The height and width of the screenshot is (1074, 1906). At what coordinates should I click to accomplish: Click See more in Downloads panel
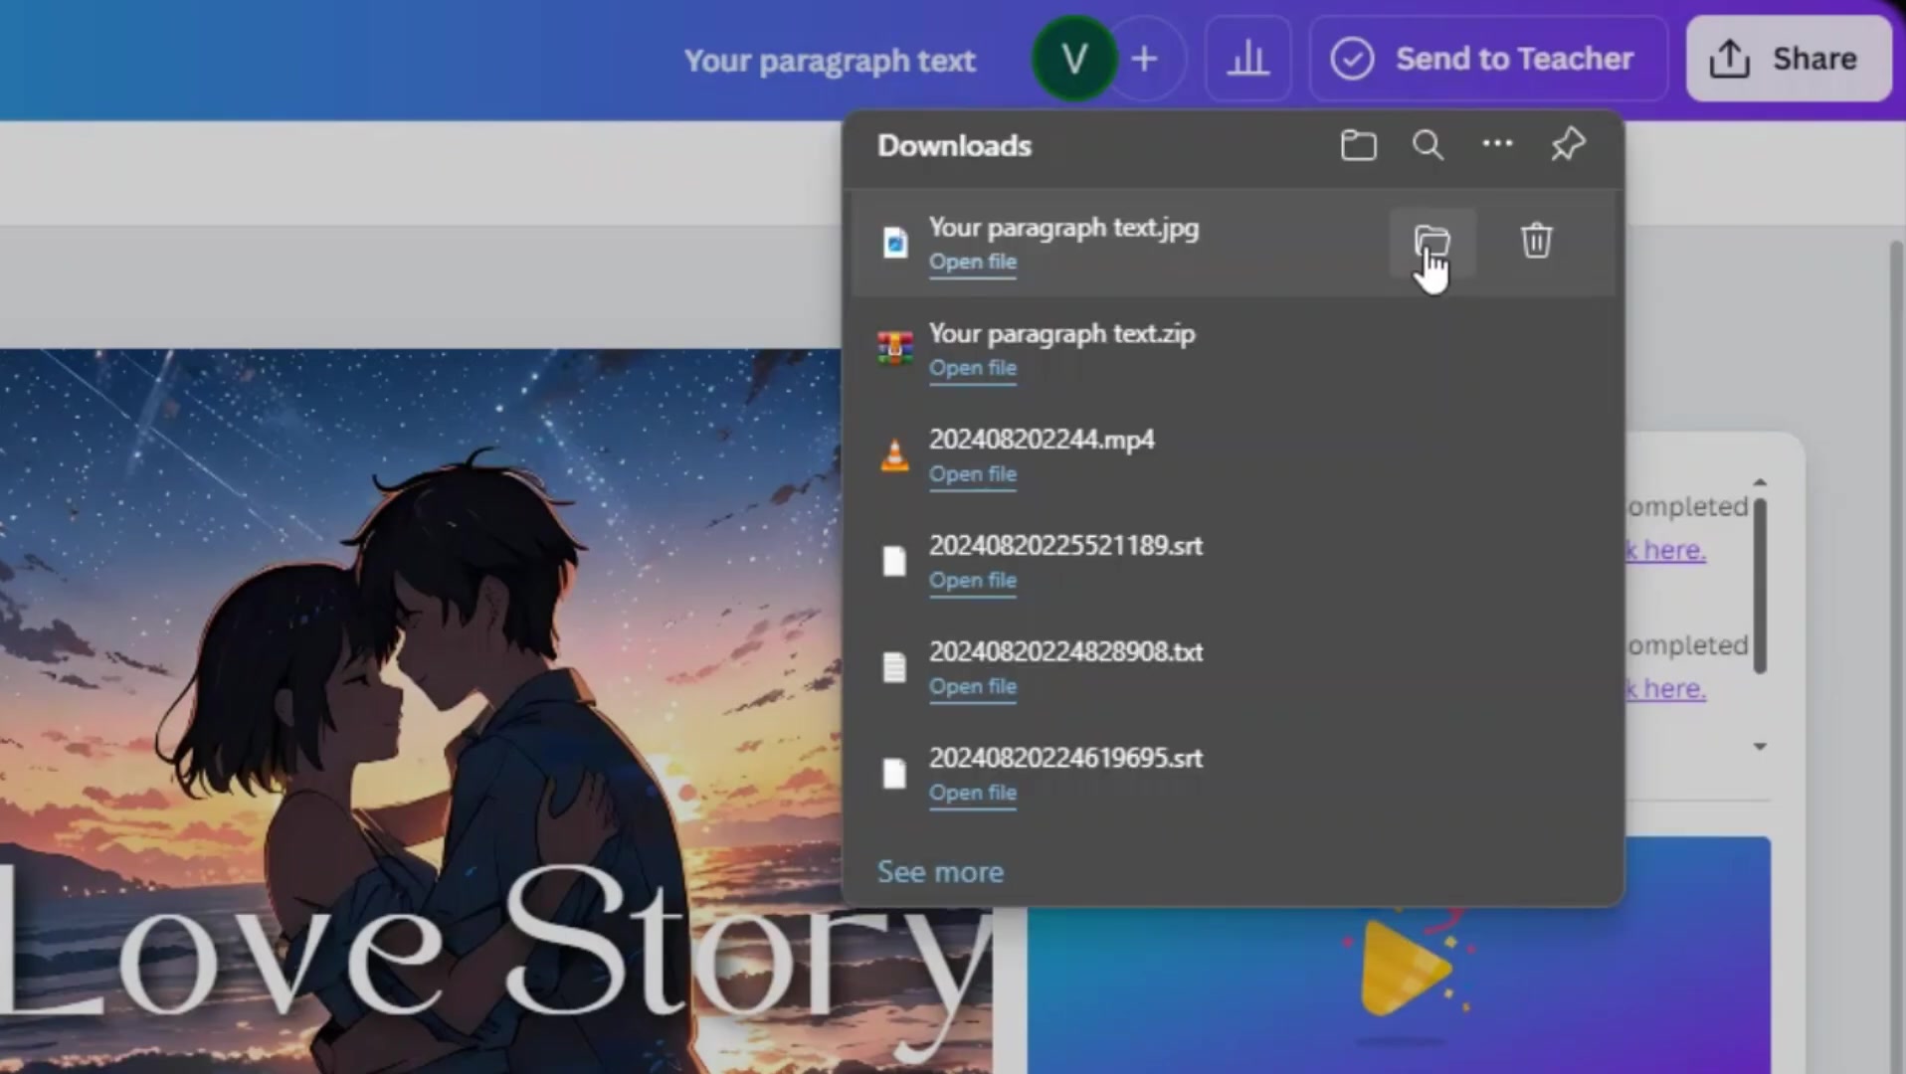coord(940,872)
